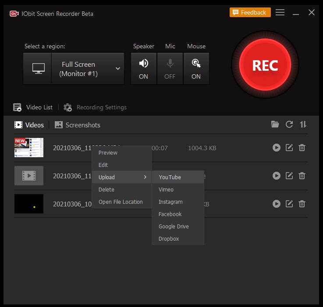The image size is (323, 307).
Task: Minimize the recorder window
Action: 295,14
